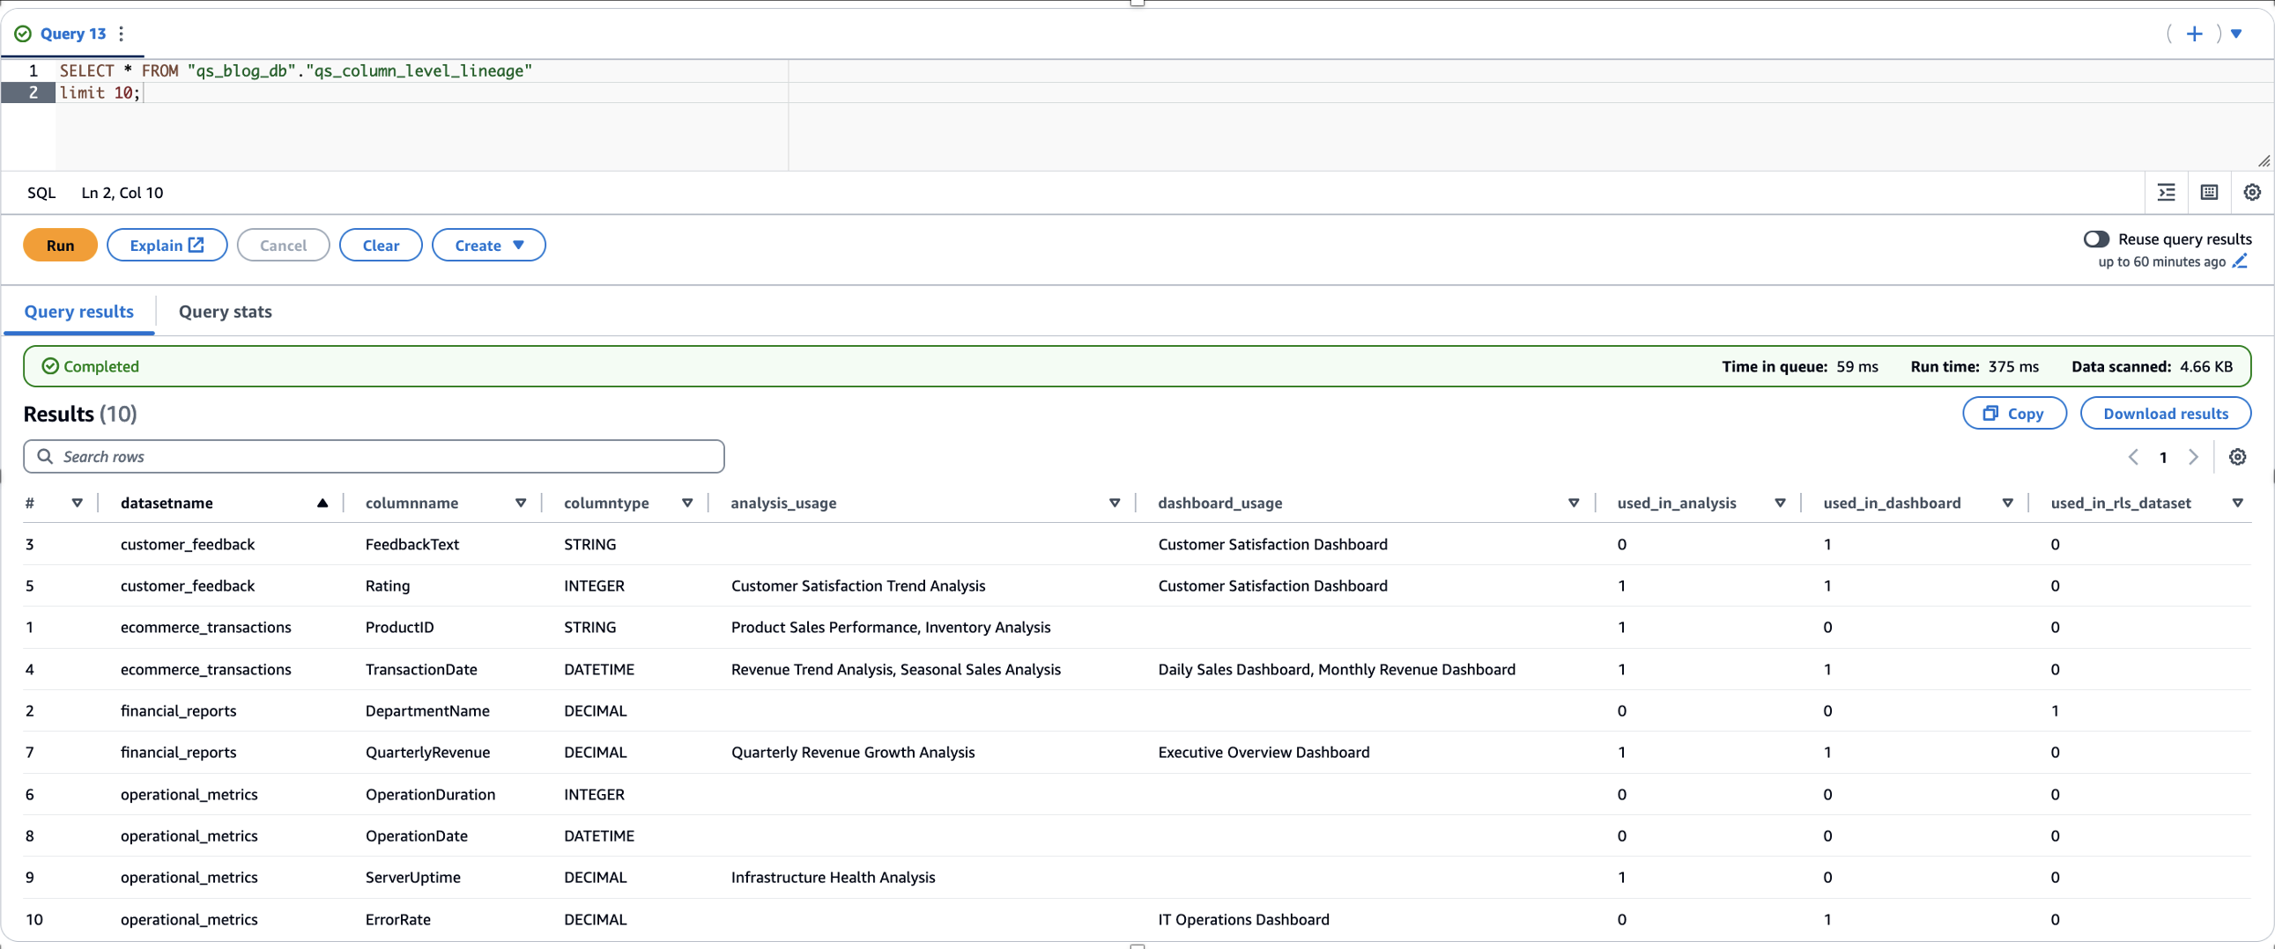Open a new query tab with the plus icon
The width and height of the screenshot is (2275, 949).
(x=2195, y=33)
